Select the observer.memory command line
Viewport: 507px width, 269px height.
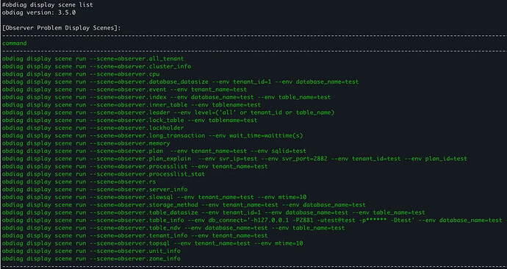86,143
